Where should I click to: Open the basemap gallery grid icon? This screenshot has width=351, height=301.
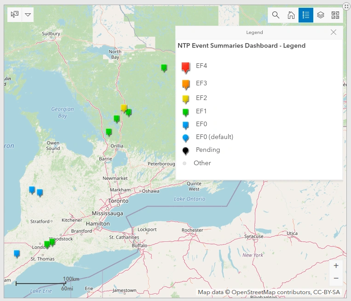point(335,15)
